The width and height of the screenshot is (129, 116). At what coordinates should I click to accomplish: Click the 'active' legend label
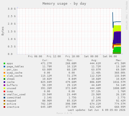(11, 104)
